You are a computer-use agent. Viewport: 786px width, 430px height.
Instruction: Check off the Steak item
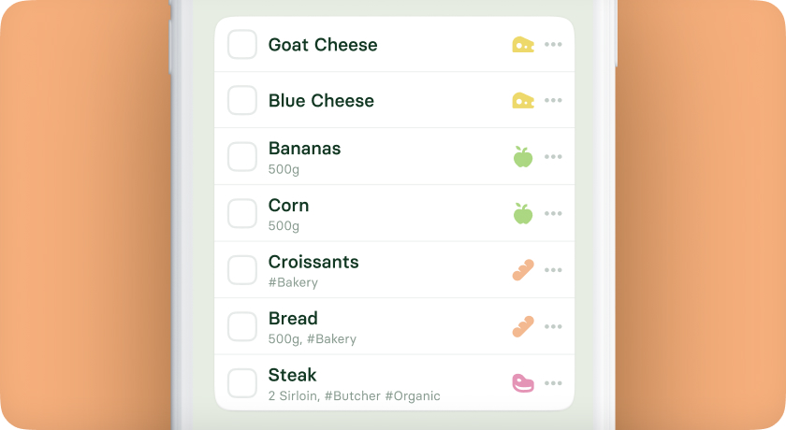(x=242, y=383)
